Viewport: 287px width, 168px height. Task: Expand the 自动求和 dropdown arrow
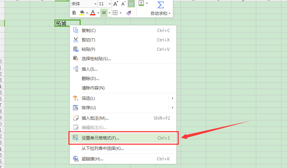tap(169, 14)
